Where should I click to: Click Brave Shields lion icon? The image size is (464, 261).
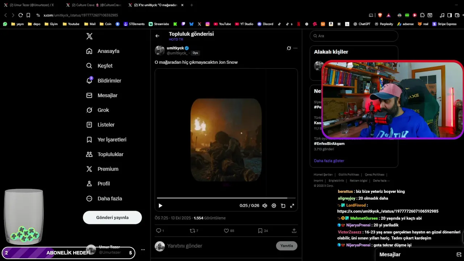pyautogui.click(x=380, y=15)
